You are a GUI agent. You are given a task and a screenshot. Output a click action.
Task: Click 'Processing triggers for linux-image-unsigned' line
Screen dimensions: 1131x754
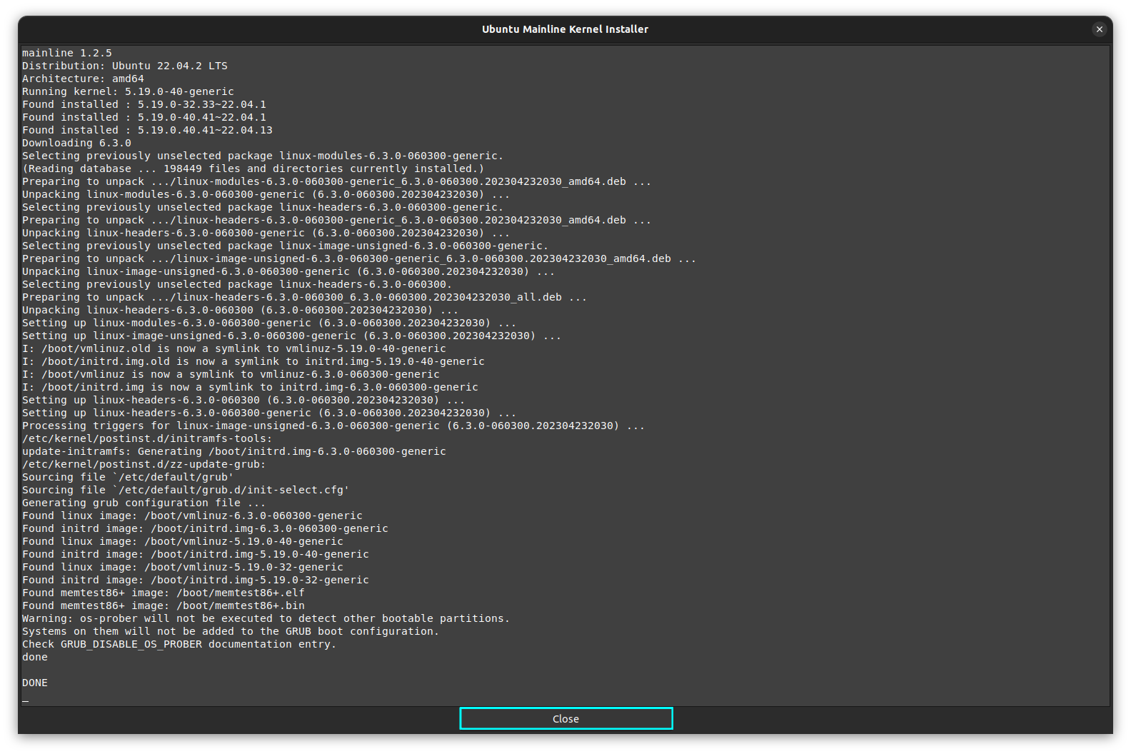click(333, 426)
